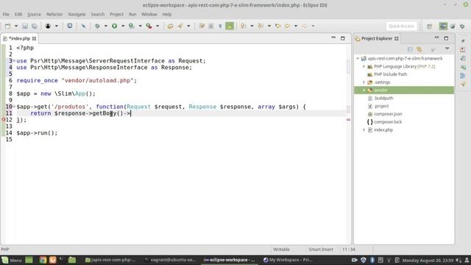Select the .buildpath file

(383, 98)
